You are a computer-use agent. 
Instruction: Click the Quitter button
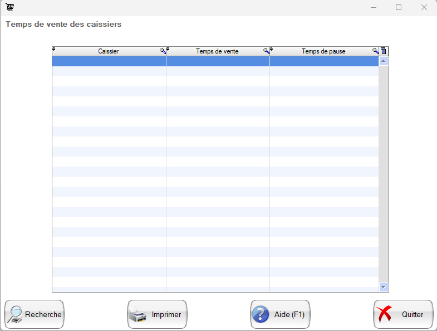(x=403, y=314)
